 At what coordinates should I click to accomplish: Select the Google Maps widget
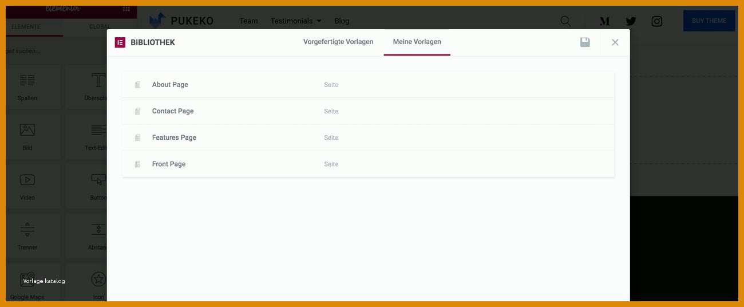click(x=33, y=282)
